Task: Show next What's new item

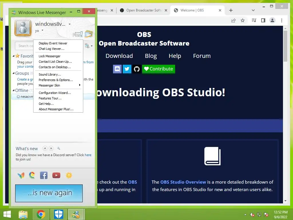Action: pos(51,148)
